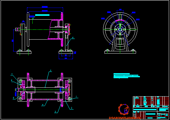This screenshot has height=120, width=170.
Task: Select the central hub of the wheel side view
Action: [x=120, y=29]
